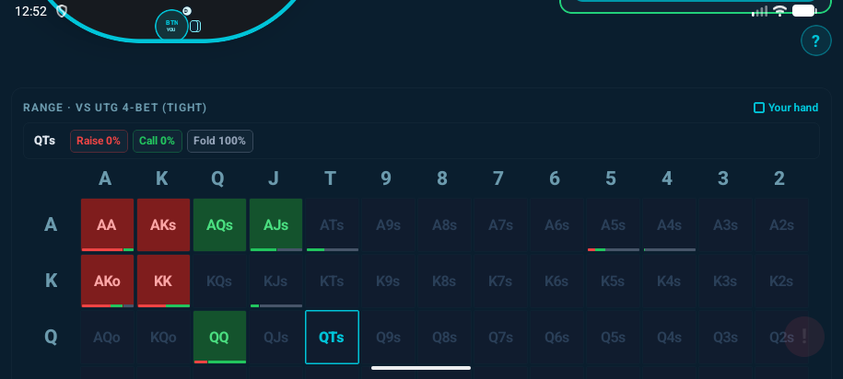Select the AA hand cell
Image resolution: width=843 pixels, height=379 pixels.
pos(107,224)
